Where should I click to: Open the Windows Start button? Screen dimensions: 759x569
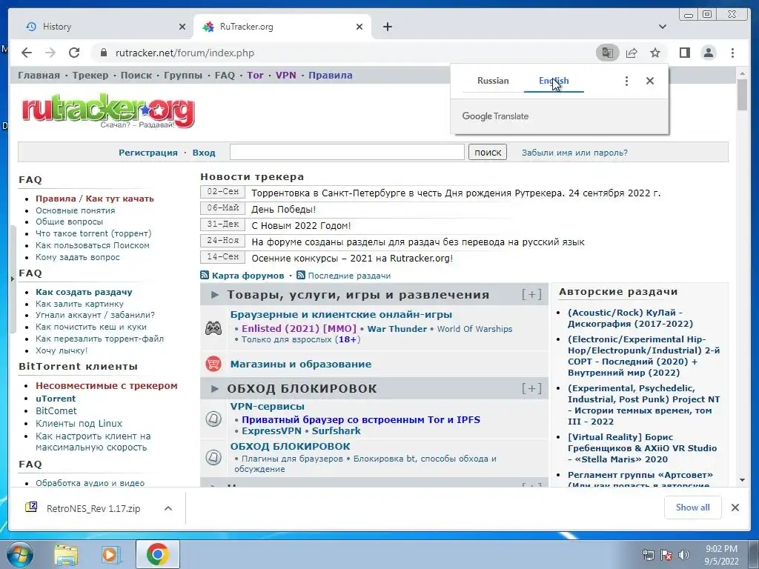[20, 554]
